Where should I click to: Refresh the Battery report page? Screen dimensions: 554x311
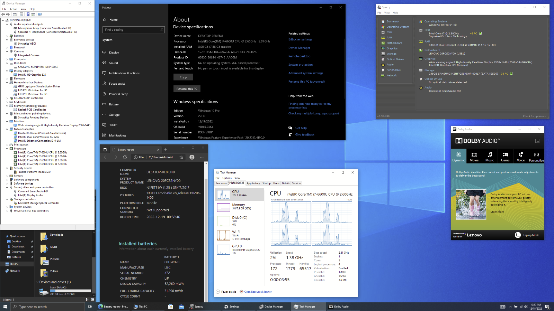coord(125,157)
